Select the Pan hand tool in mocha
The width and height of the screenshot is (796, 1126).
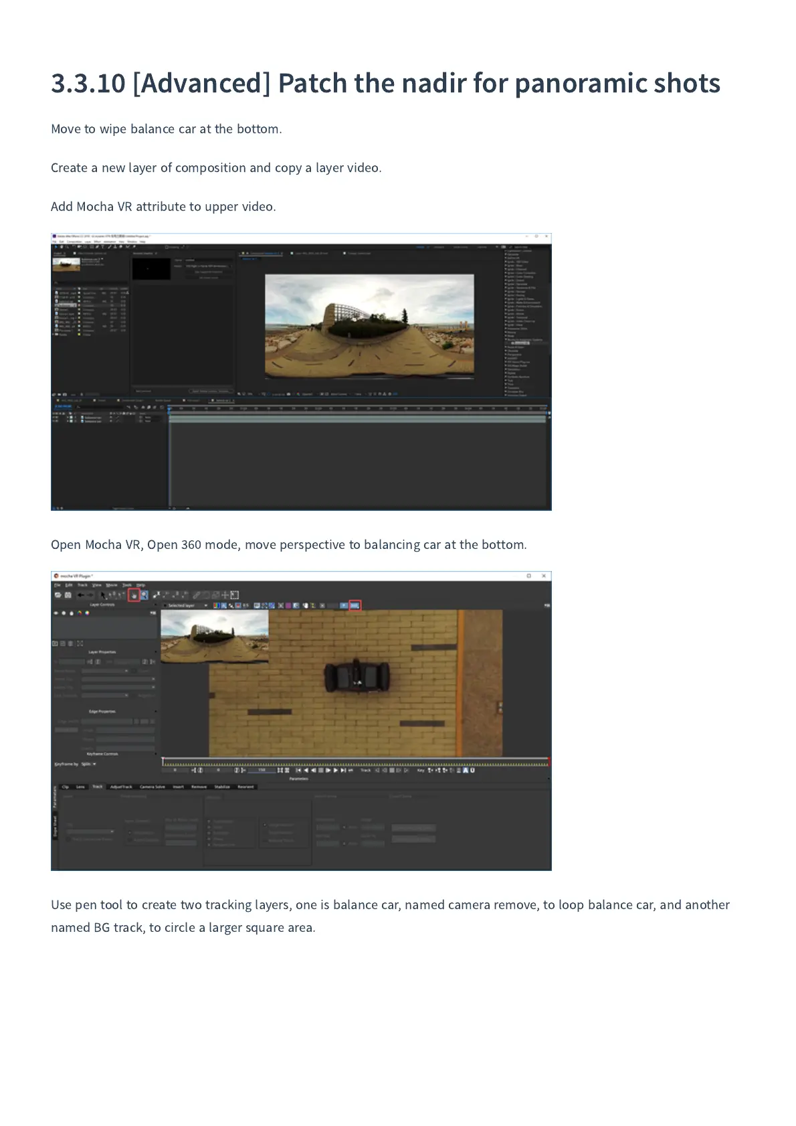[x=134, y=595]
